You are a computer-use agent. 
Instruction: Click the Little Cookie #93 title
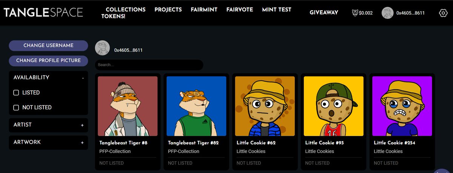coord(325,143)
